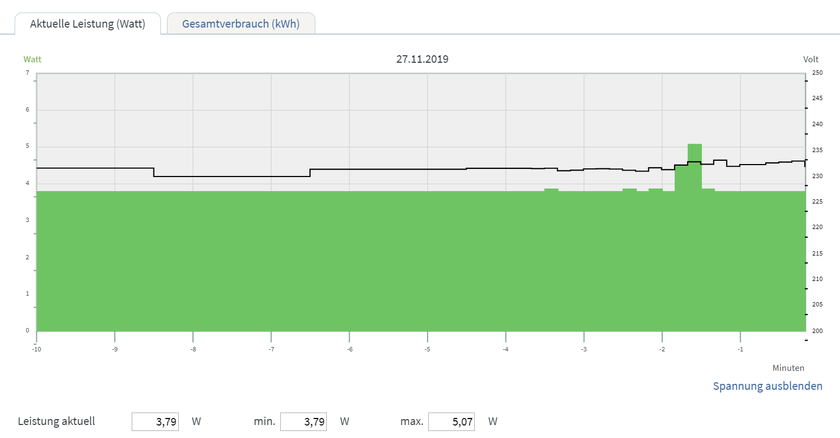Click the 0 label on the Watt axis

tap(28, 331)
